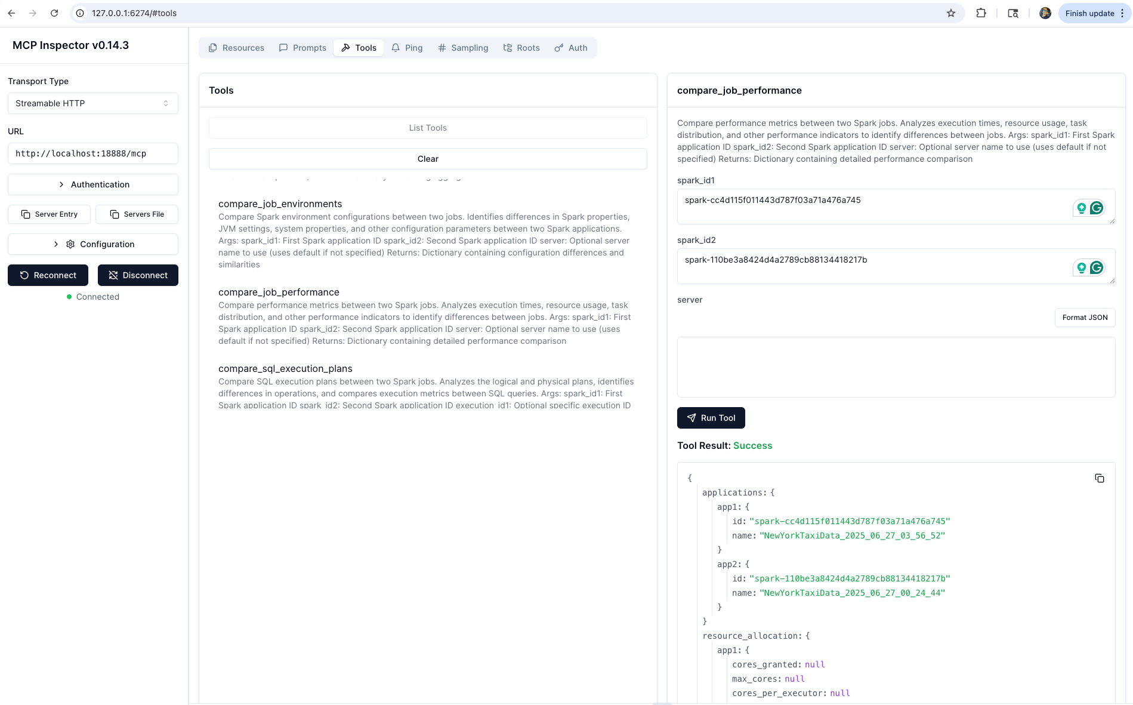Click the site info icon in the address bar

80,13
